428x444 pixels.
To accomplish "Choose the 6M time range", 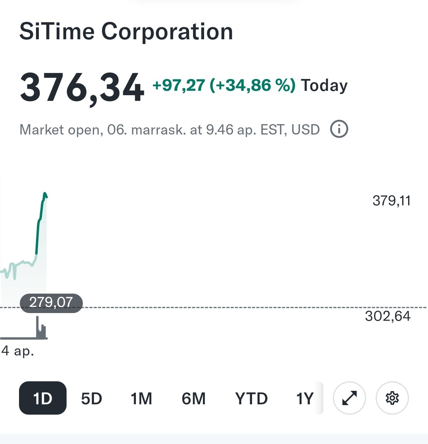I will point(193,398).
